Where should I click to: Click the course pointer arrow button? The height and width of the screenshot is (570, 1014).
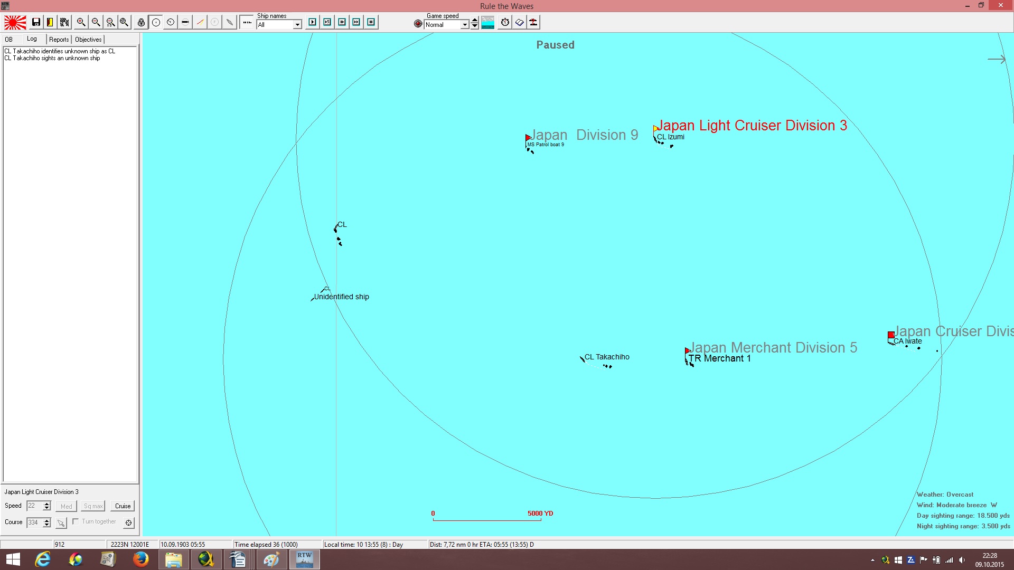61,522
